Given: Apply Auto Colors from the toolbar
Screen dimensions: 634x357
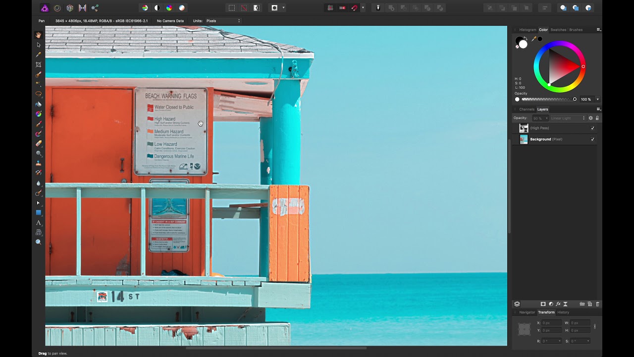Looking at the screenshot, I should tap(169, 8).
